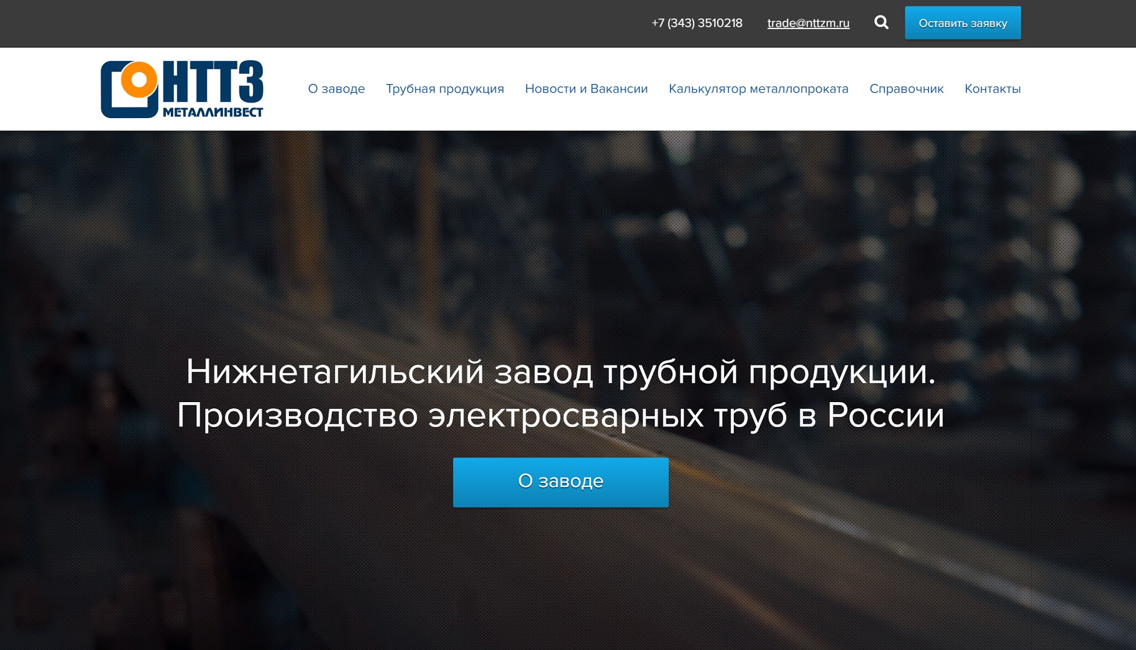Open the Новости и Вакансии menu item
The image size is (1136, 650).
pos(586,89)
